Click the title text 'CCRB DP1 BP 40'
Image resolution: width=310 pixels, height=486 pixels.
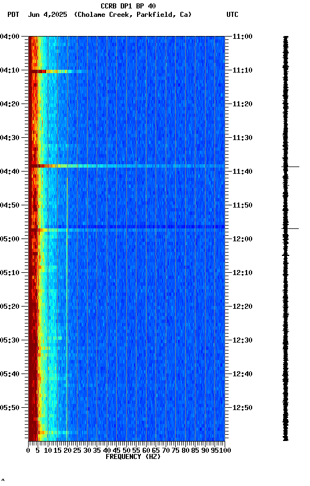tap(128, 6)
